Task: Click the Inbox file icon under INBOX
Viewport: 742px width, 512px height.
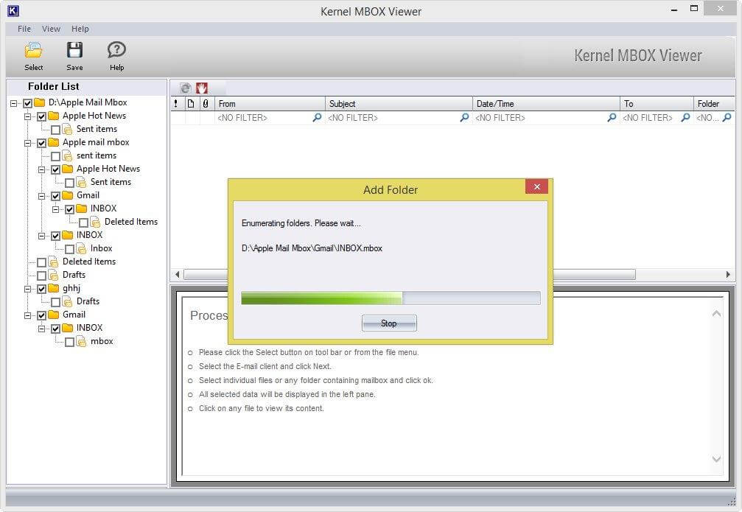Action: (81, 248)
